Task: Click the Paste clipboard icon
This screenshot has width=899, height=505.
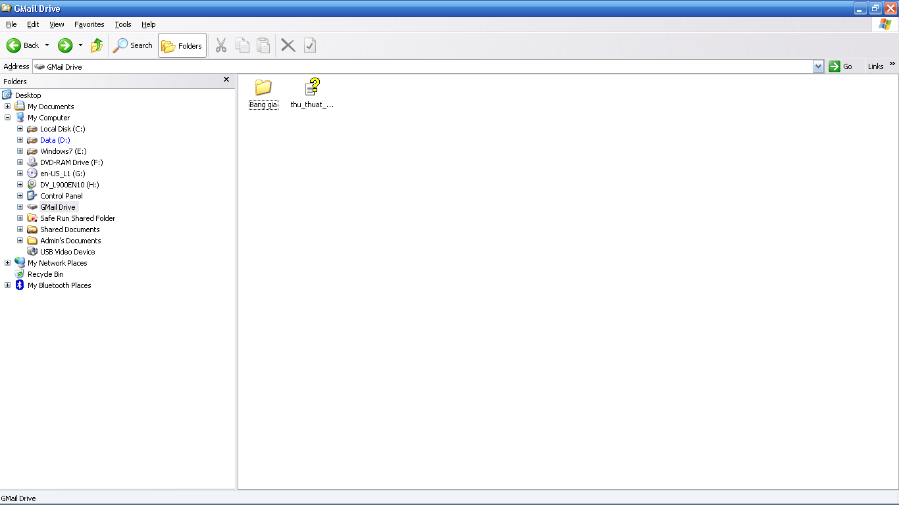Action: click(263, 45)
